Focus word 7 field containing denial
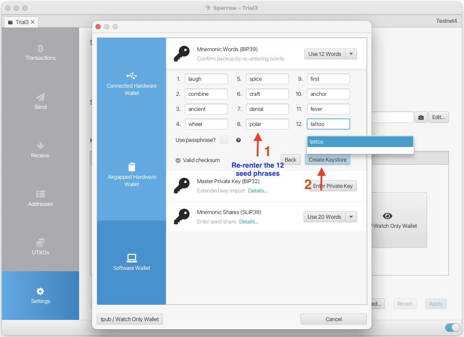 pyautogui.click(x=267, y=109)
